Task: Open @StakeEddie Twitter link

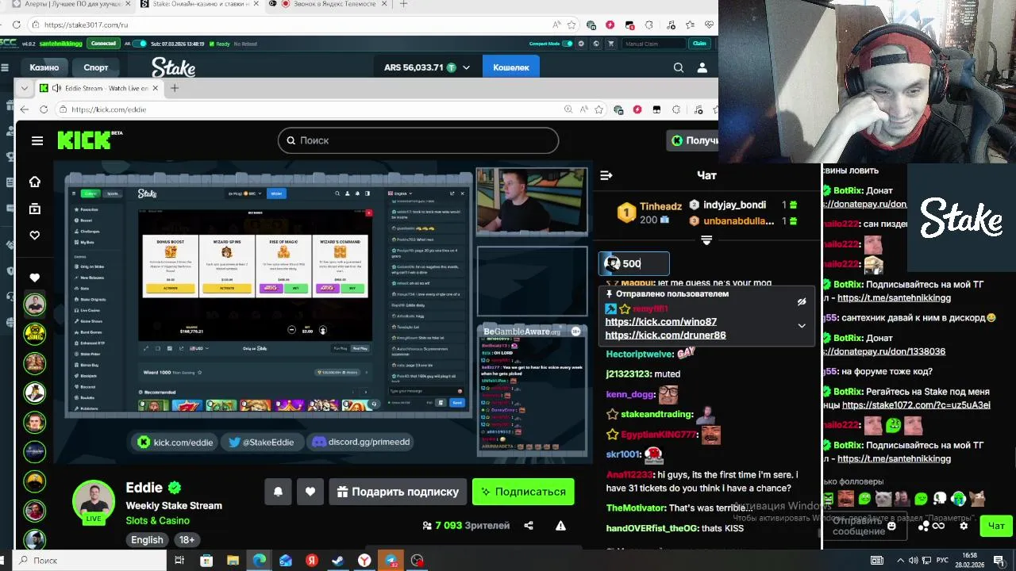Action: [261, 443]
